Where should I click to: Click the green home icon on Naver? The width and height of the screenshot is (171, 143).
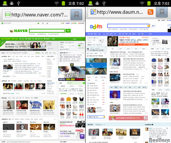[38, 23]
